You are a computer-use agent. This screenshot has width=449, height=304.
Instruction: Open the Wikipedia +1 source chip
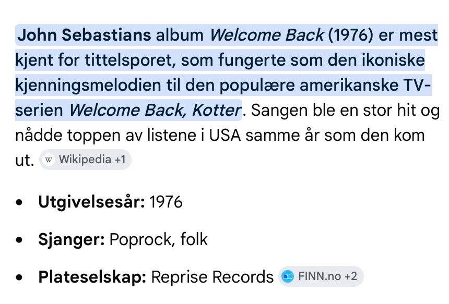[85, 160]
